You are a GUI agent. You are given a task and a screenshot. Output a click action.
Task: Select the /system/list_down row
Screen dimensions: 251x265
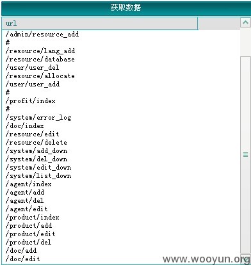click(x=38, y=176)
